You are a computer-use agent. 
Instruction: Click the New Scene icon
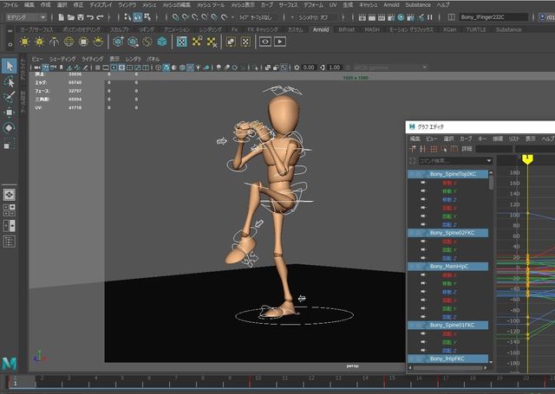click(x=61, y=17)
